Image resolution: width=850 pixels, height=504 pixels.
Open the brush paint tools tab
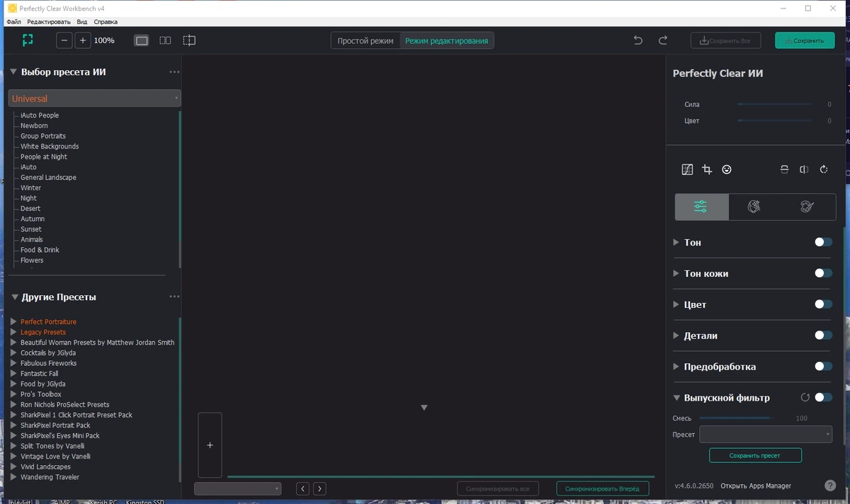[x=807, y=207]
